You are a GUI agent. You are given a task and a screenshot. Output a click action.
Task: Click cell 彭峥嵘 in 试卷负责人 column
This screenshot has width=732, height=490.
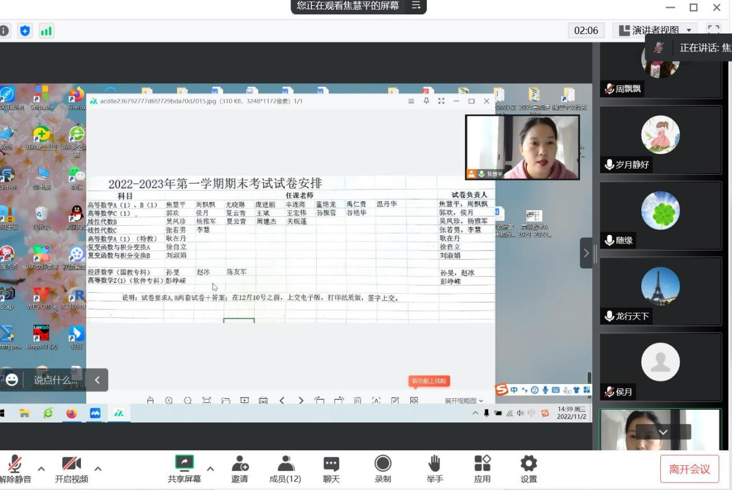pyautogui.click(x=452, y=281)
